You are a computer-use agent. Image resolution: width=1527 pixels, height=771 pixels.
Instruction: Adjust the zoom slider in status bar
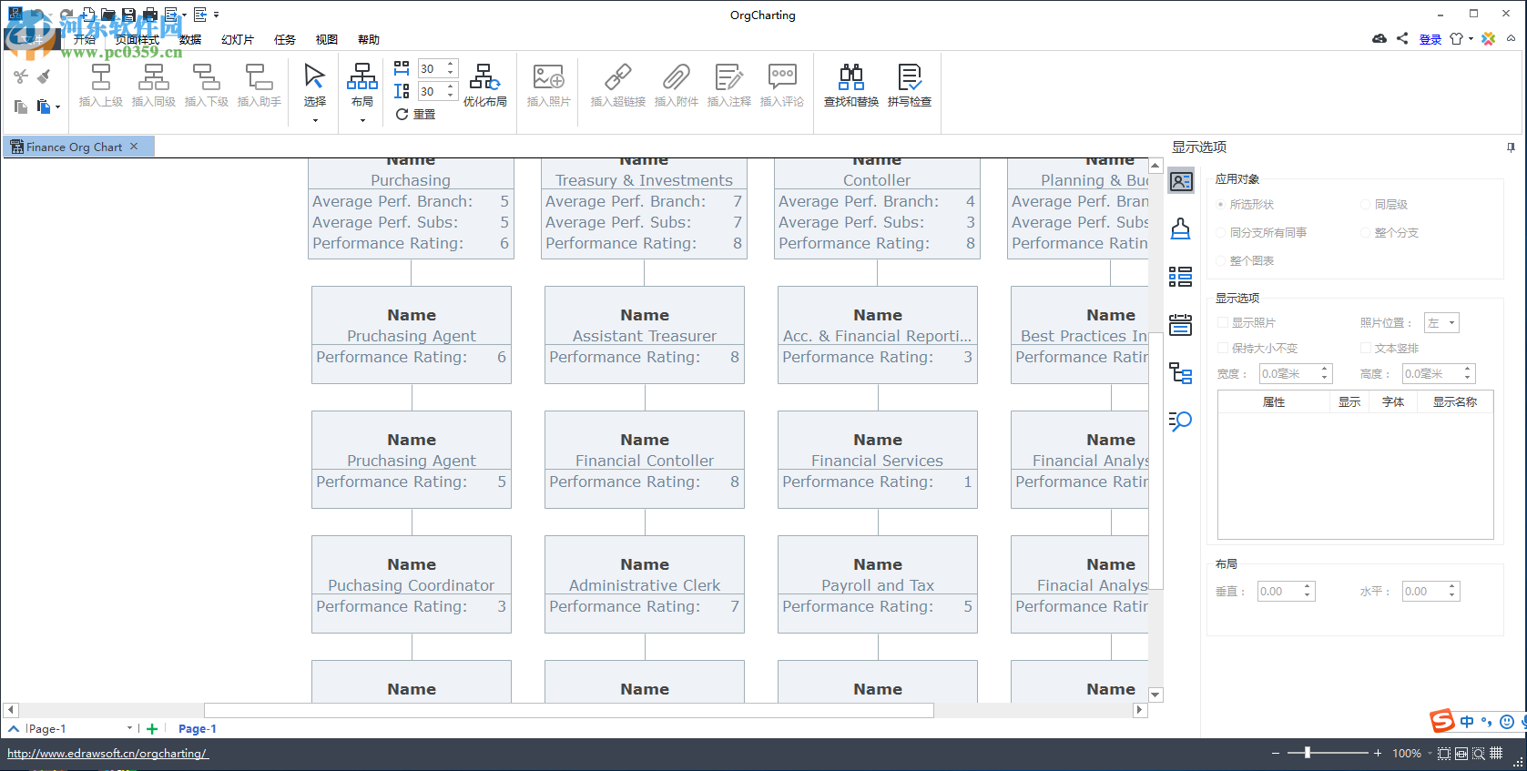coord(1308,753)
